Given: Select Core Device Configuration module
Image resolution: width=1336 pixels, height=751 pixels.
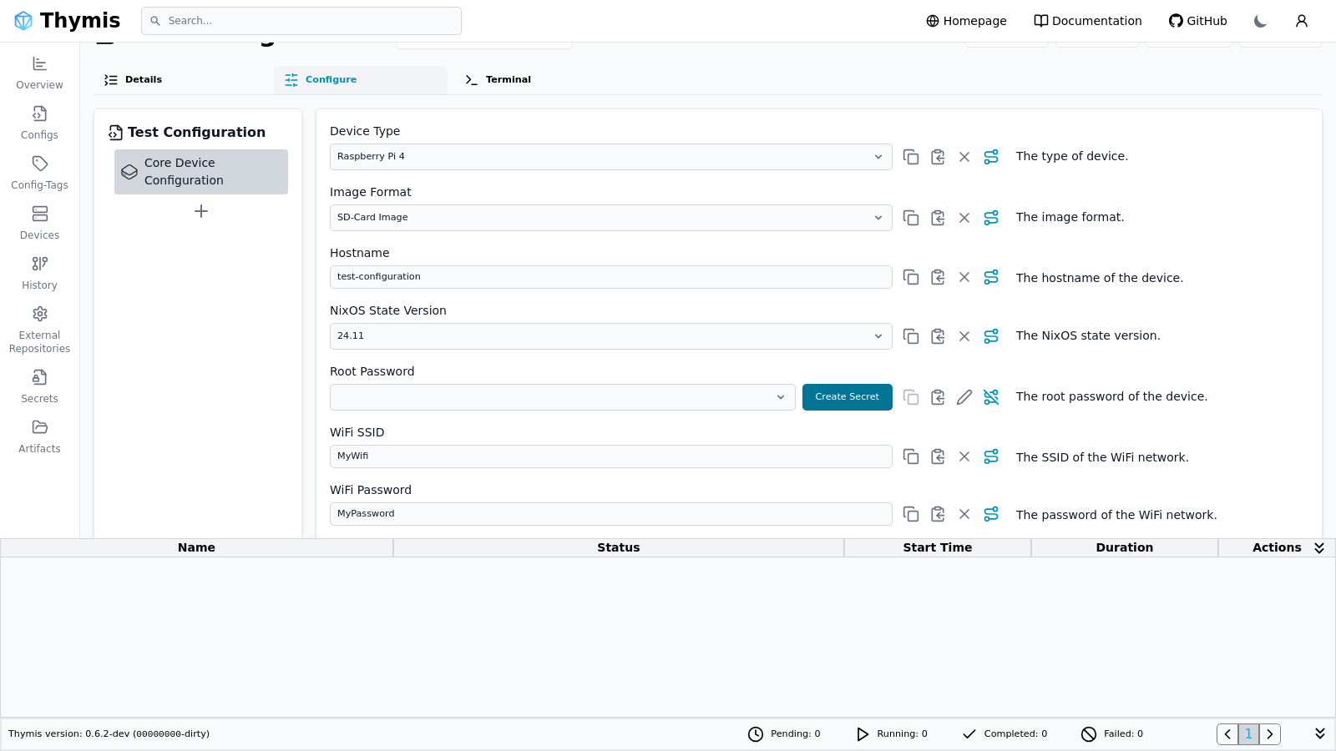Looking at the screenshot, I should pyautogui.click(x=201, y=172).
